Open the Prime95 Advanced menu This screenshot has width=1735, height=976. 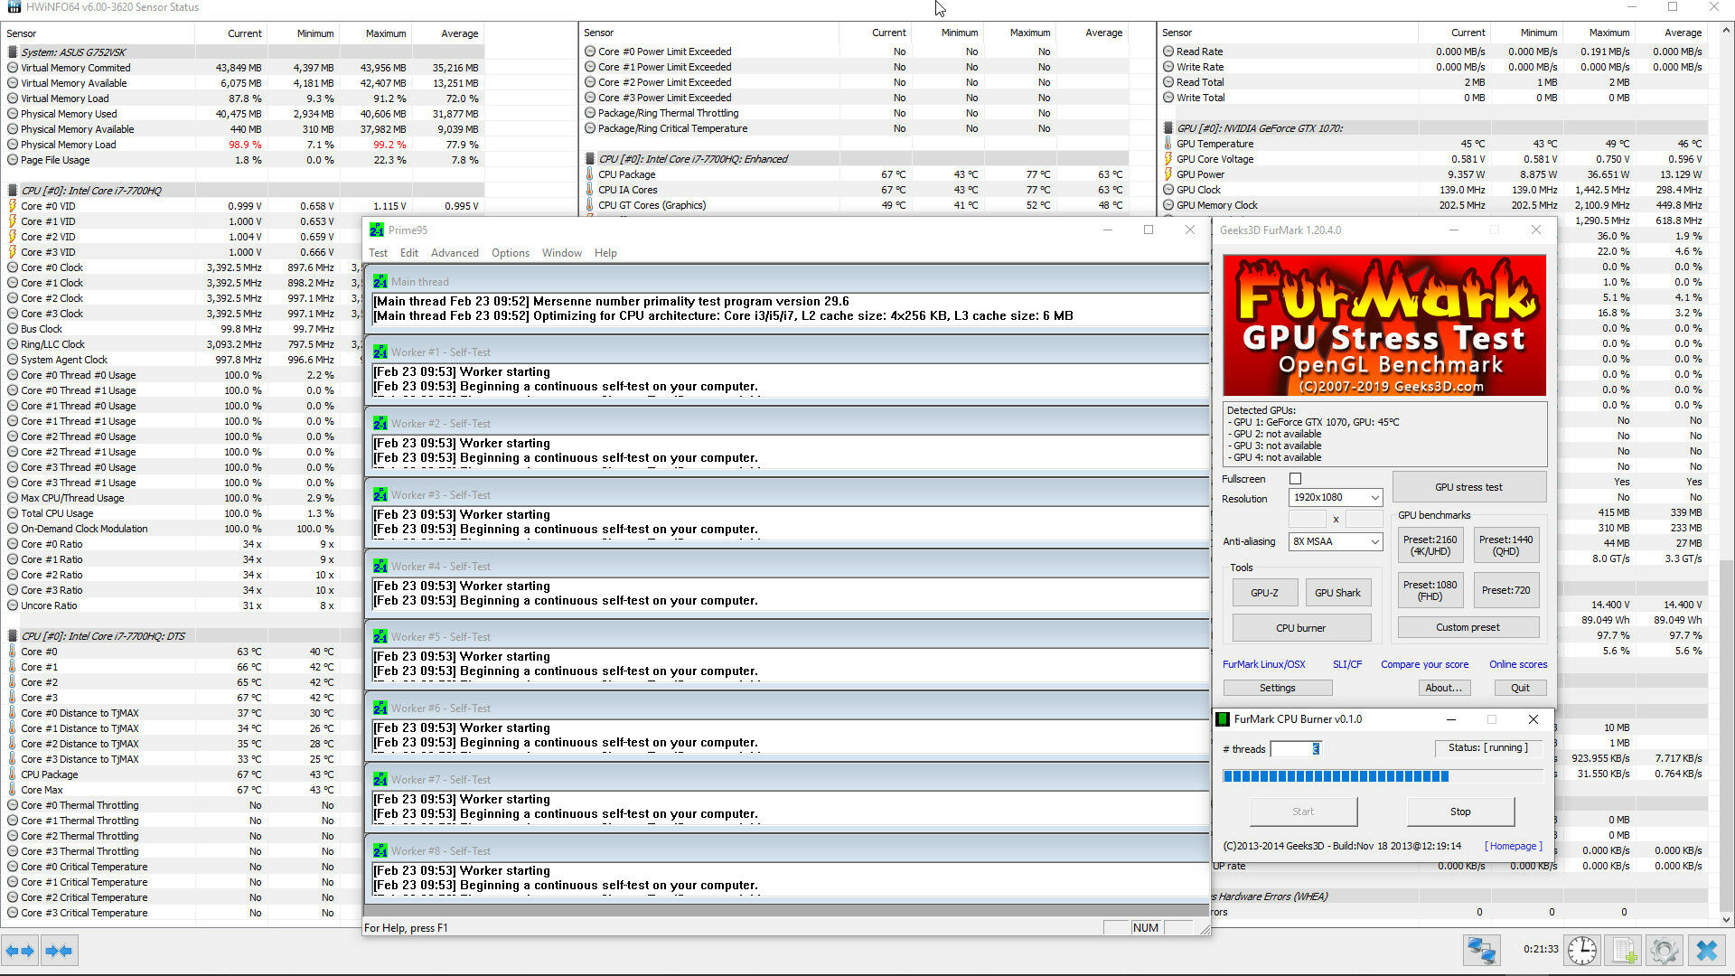point(455,253)
